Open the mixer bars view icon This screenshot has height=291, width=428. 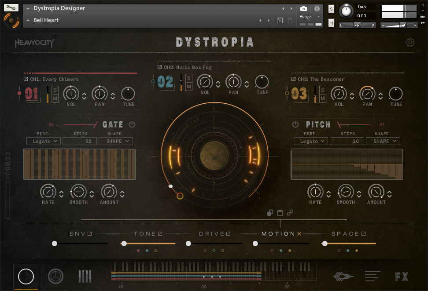[85, 276]
